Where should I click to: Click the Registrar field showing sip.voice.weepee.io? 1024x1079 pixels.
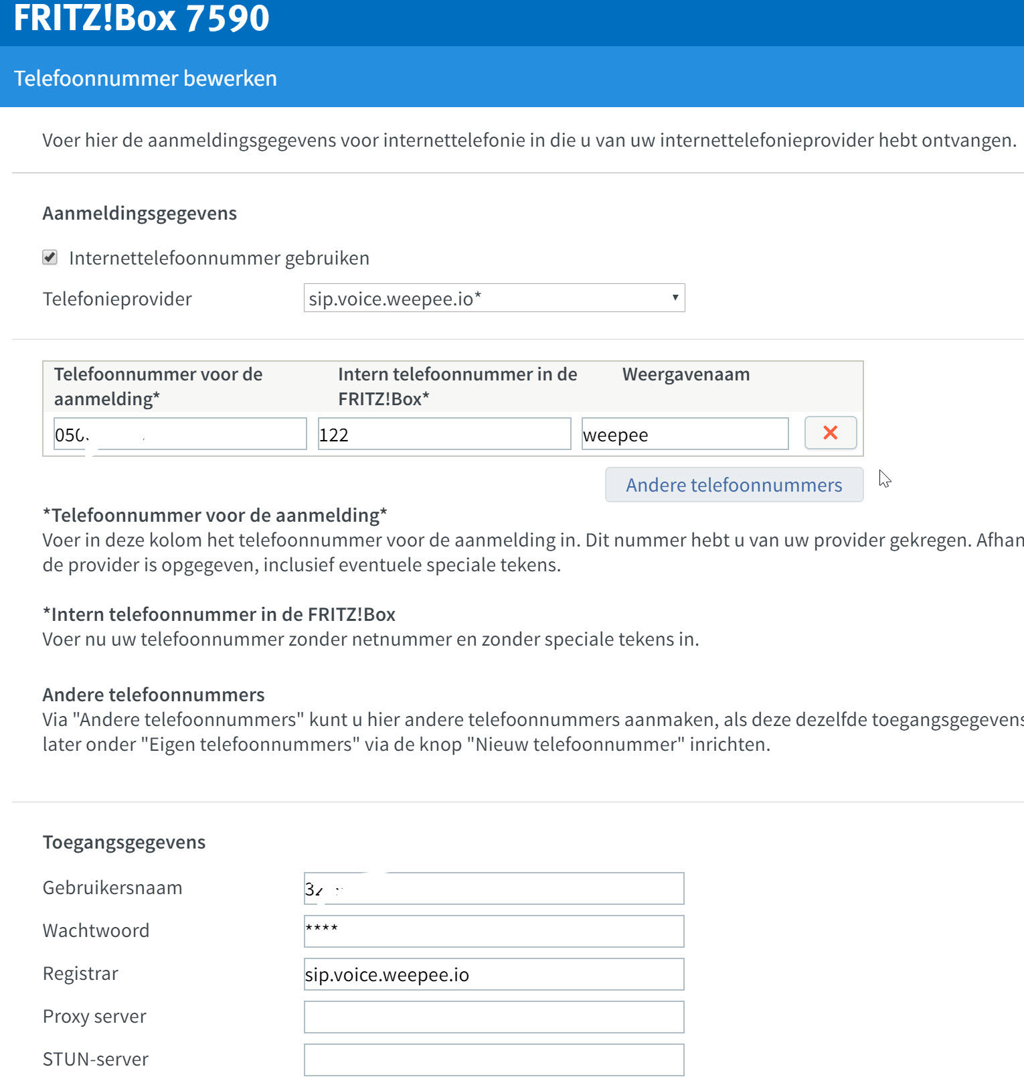click(x=493, y=975)
